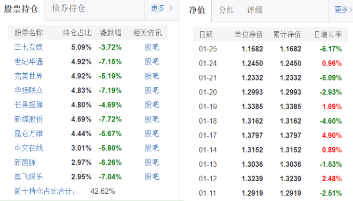The width and height of the screenshot is (353, 201).
Task: Open 股吧 for 新国脉
Action: 152,163
